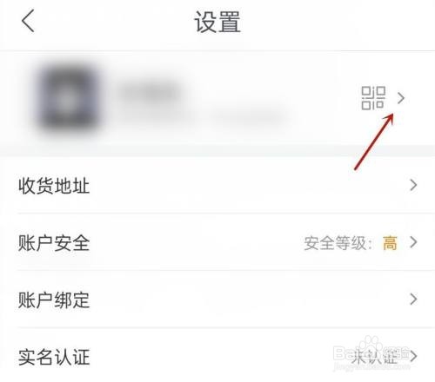Open 收货地址 shipping address settings
The image size is (435, 382).
217,185
